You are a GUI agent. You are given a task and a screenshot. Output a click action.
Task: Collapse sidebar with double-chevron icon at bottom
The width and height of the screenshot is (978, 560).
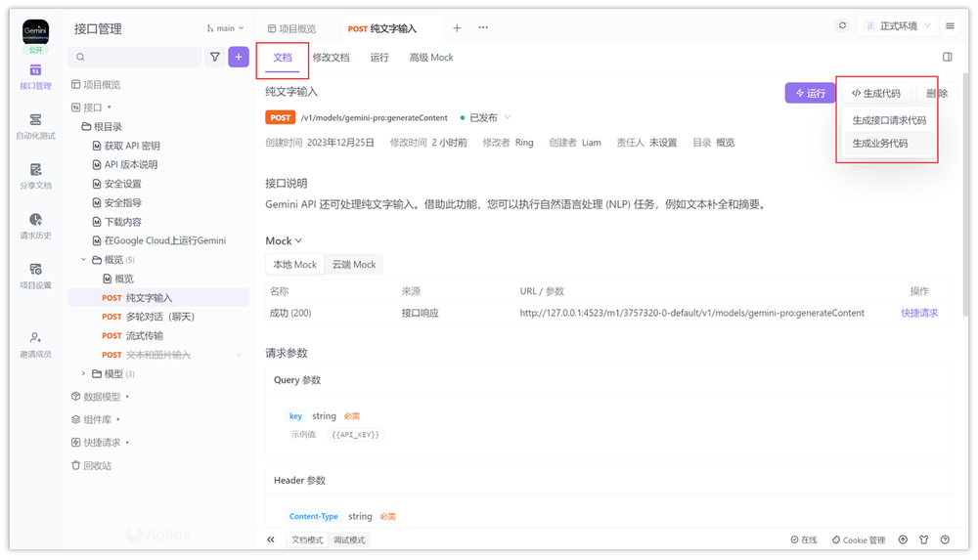point(271,539)
